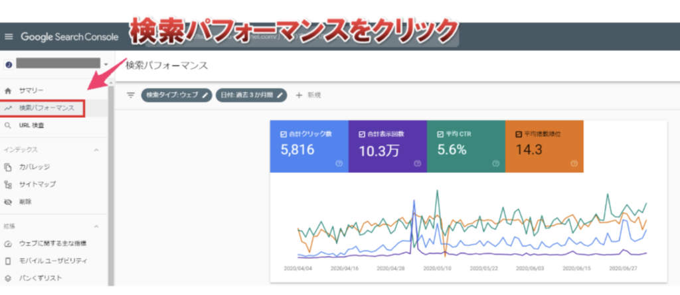Open the property selector dropdown arrow

(106, 64)
